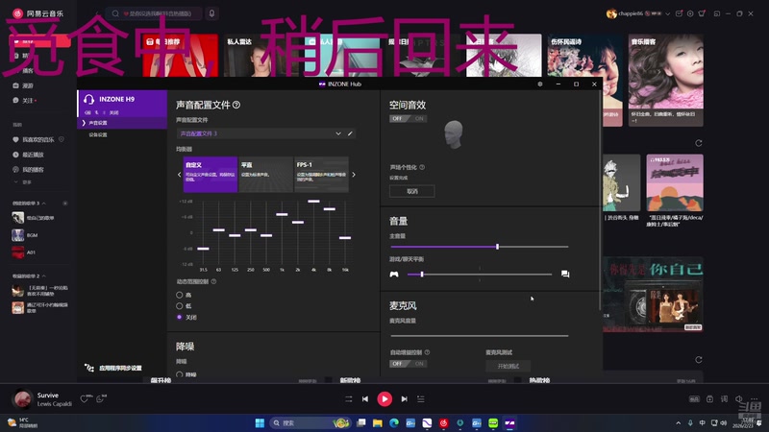Viewport: 769px width, 432px height.
Task: Select 高 dynamic range option
Action: (x=180, y=295)
